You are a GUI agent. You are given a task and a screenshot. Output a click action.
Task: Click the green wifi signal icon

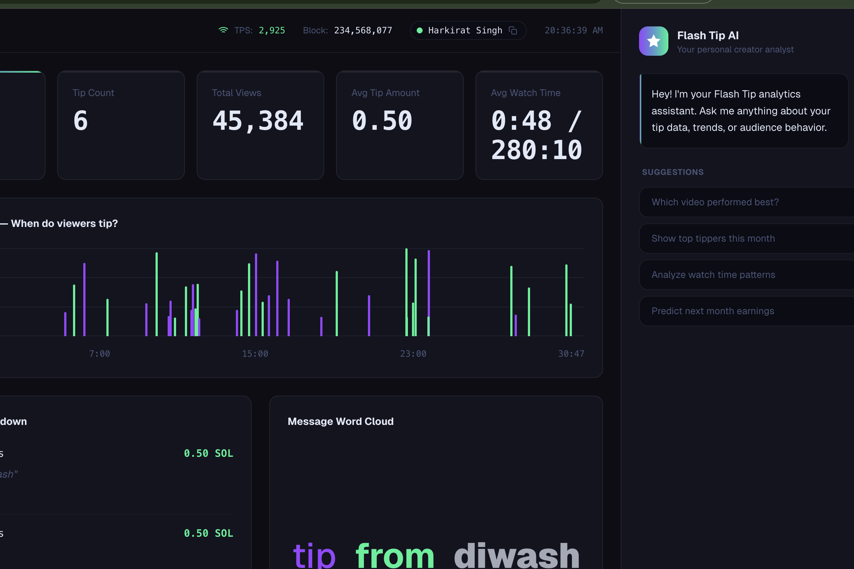pyautogui.click(x=223, y=30)
